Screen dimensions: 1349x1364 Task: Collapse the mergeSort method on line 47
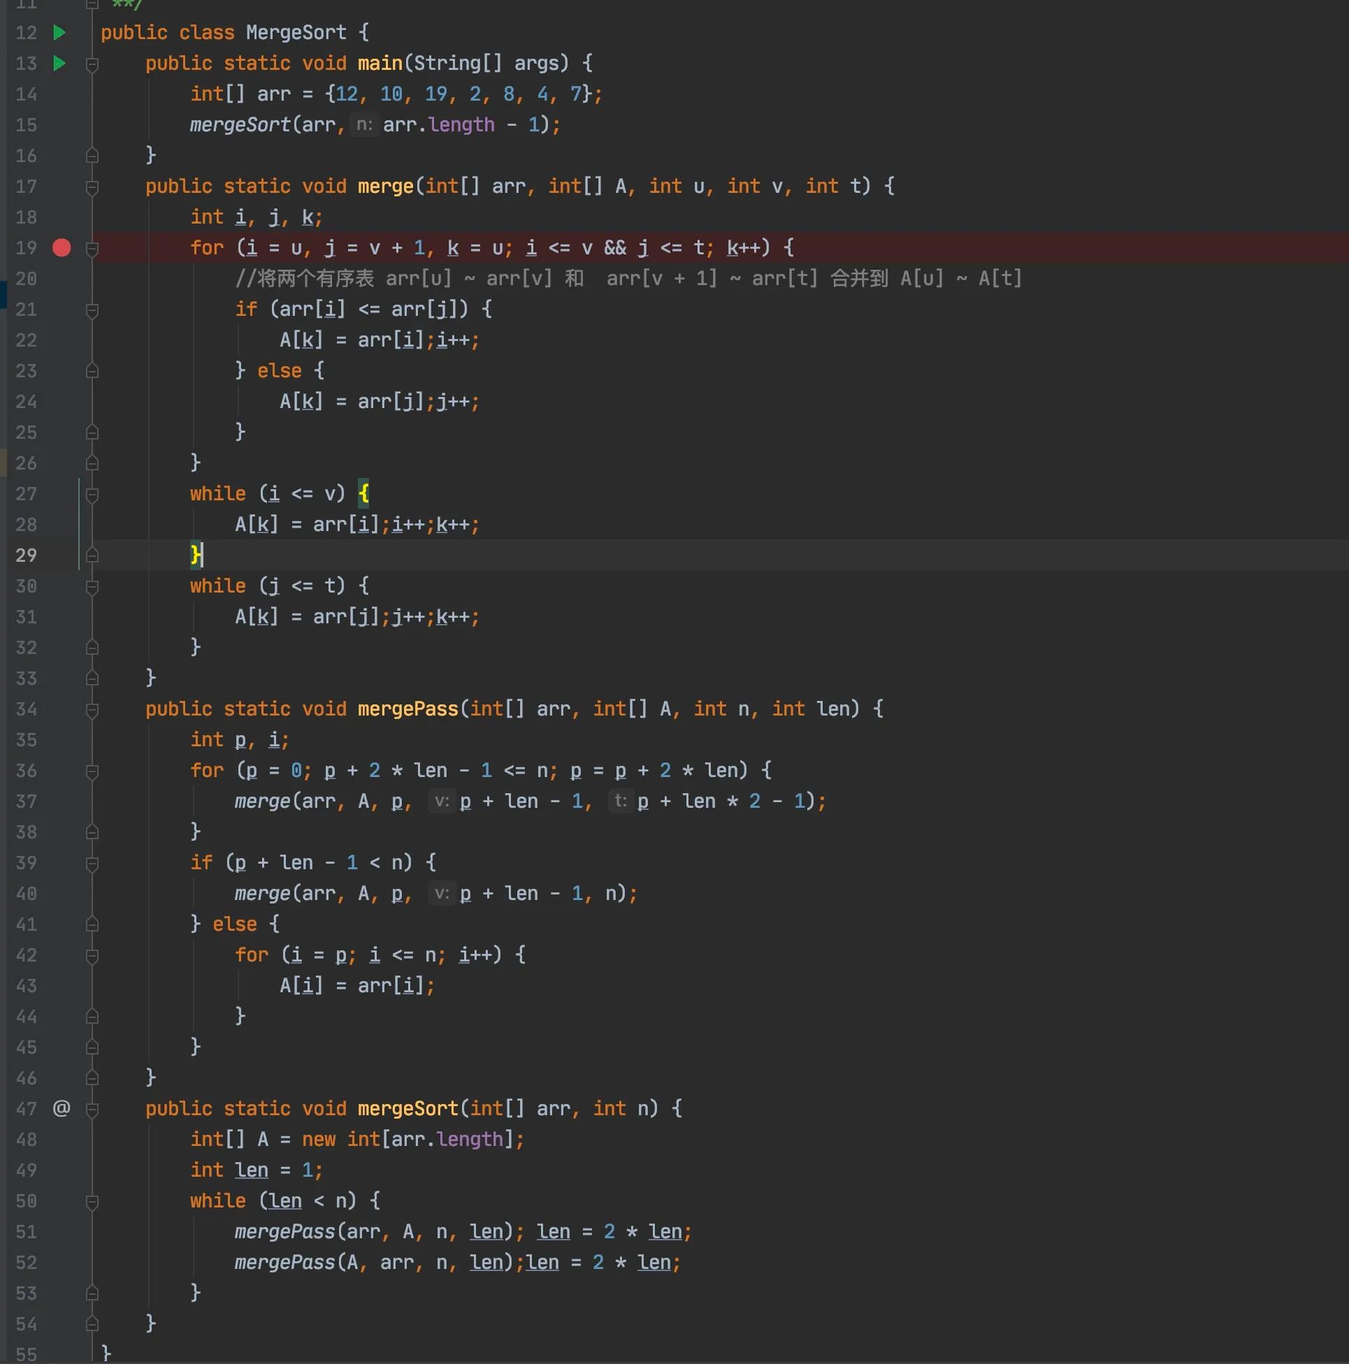click(x=92, y=1110)
